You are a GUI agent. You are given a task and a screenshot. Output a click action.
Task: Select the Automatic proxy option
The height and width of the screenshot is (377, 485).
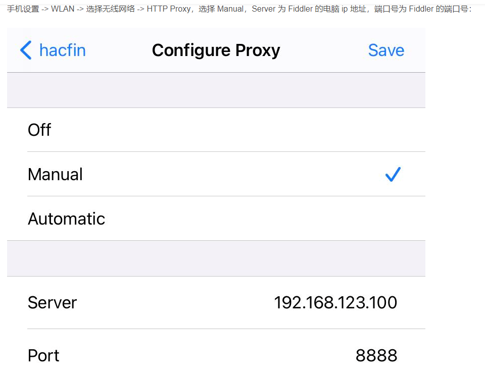coord(216,219)
